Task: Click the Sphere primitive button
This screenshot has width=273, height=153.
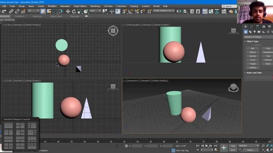Action: (253, 52)
